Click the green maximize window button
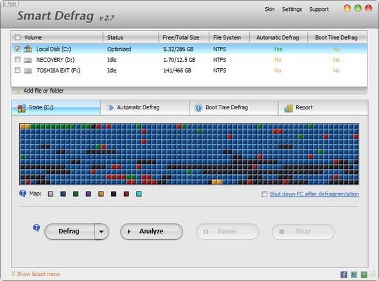Screen dimensions: 379x281 [x=358, y=8]
